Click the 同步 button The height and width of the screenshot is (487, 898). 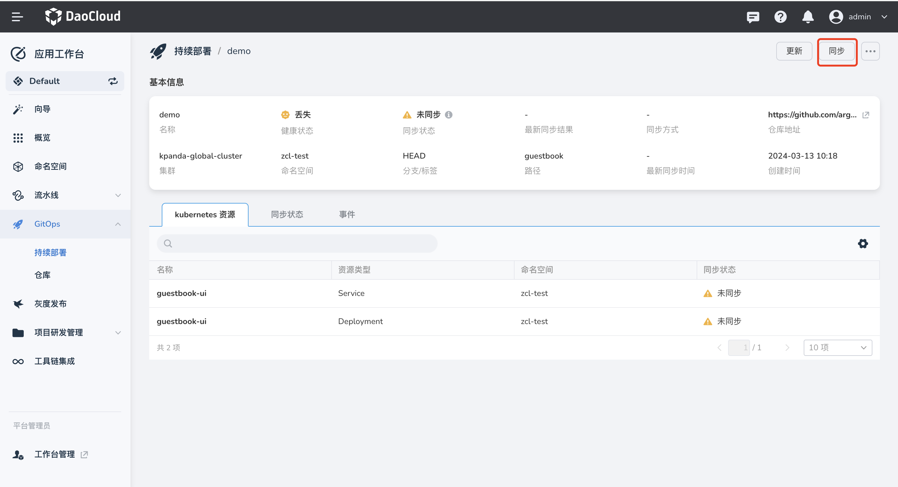[836, 51]
